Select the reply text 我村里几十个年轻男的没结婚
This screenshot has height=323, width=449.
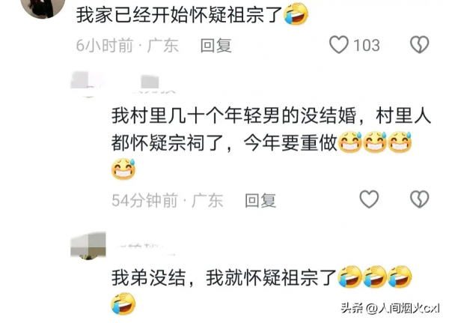[234, 115]
